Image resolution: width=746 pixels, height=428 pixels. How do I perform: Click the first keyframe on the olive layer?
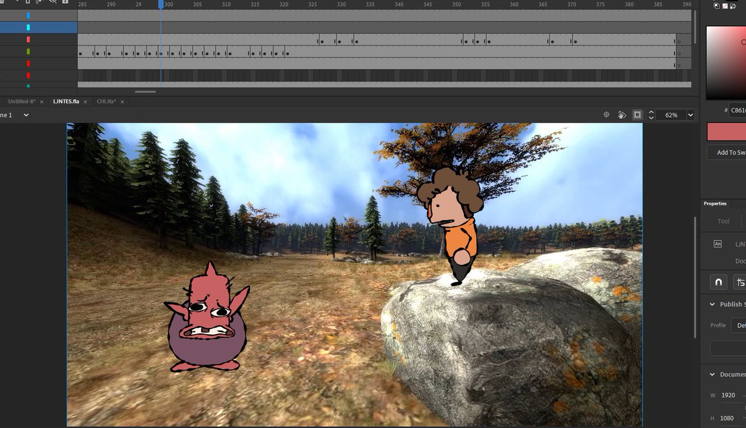pos(80,54)
